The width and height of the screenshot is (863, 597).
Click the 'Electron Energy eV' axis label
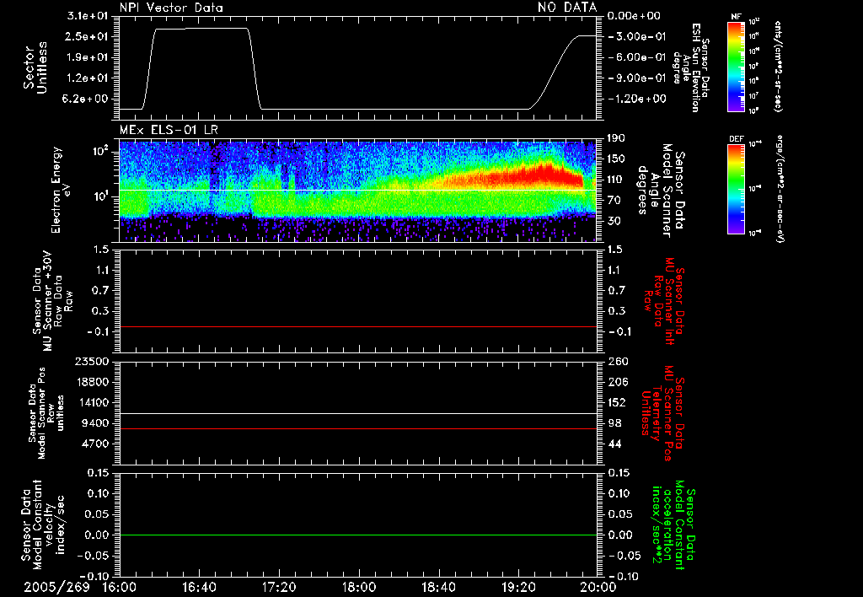click(62, 190)
